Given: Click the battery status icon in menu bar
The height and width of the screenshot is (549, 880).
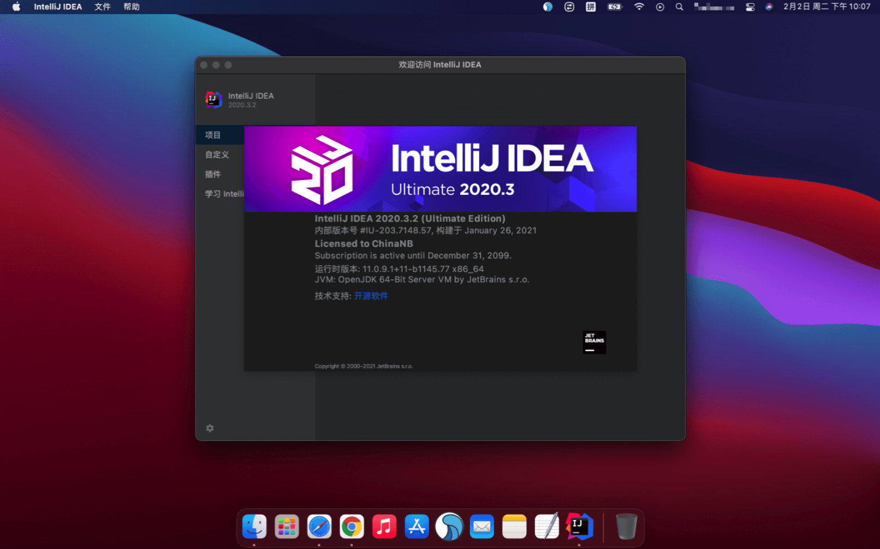Looking at the screenshot, I should click(x=615, y=7).
